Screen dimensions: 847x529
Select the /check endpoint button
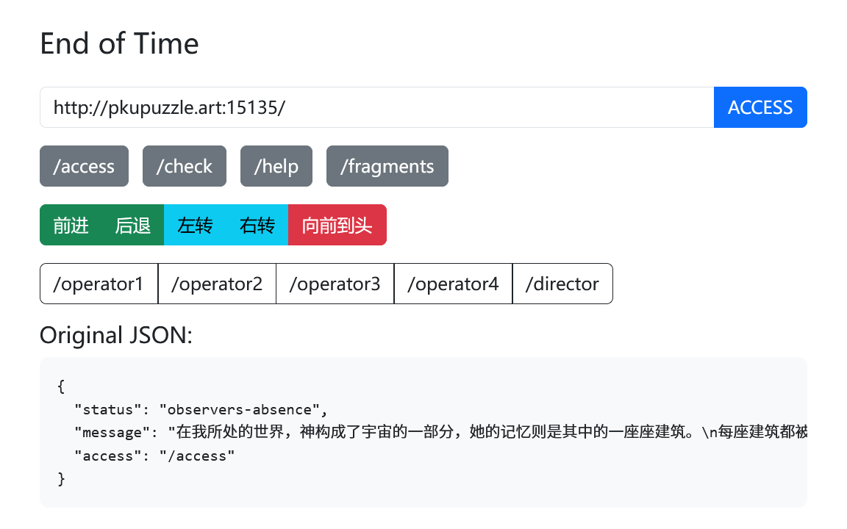click(185, 166)
